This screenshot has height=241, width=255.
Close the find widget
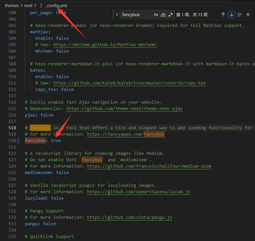pos(248,15)
